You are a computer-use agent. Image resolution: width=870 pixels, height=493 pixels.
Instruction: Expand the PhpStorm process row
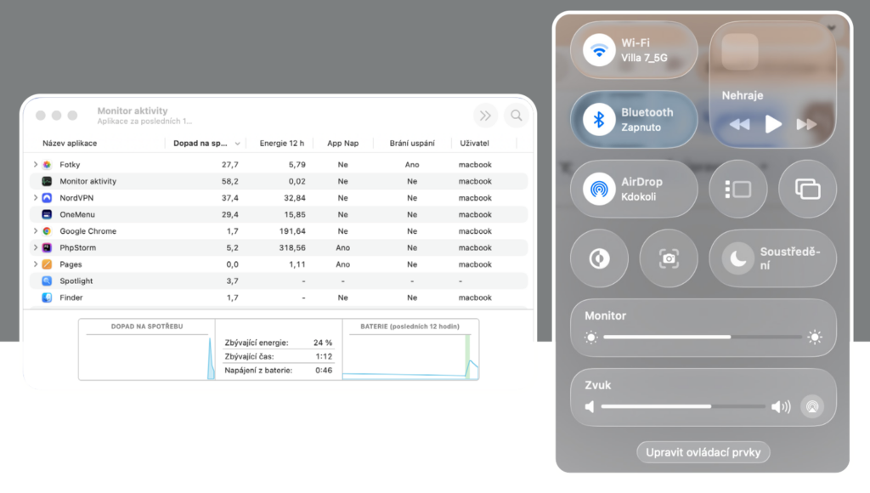[x=35, y=248]
